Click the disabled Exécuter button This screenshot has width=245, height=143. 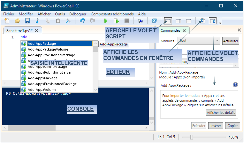199,126
